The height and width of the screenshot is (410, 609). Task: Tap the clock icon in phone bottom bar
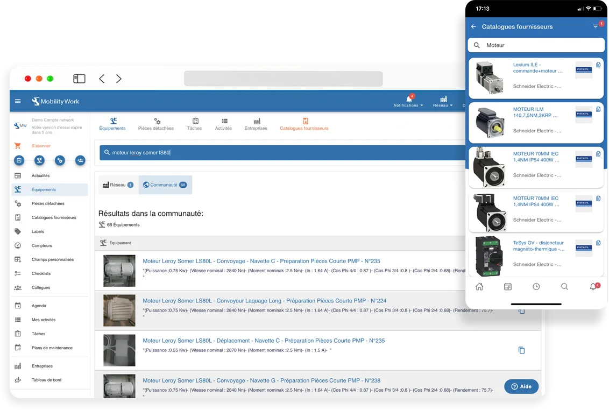pyautogui.click(x=536, y=287)
